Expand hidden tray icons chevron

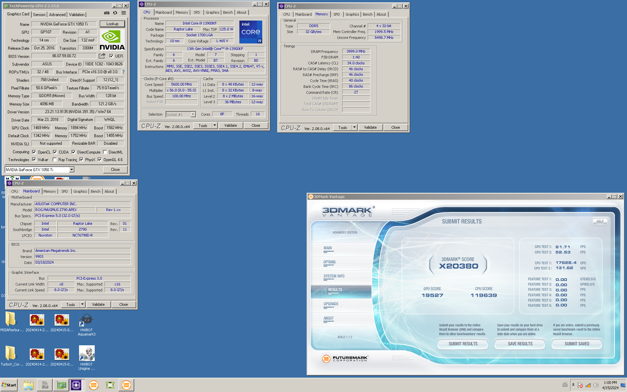pyautogui.click(x=573, y=385)
